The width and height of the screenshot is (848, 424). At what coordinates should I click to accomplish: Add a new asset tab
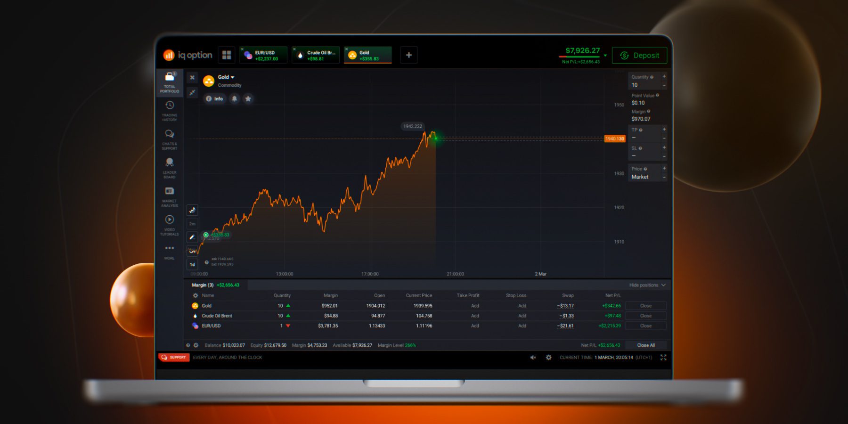(409, 55)
